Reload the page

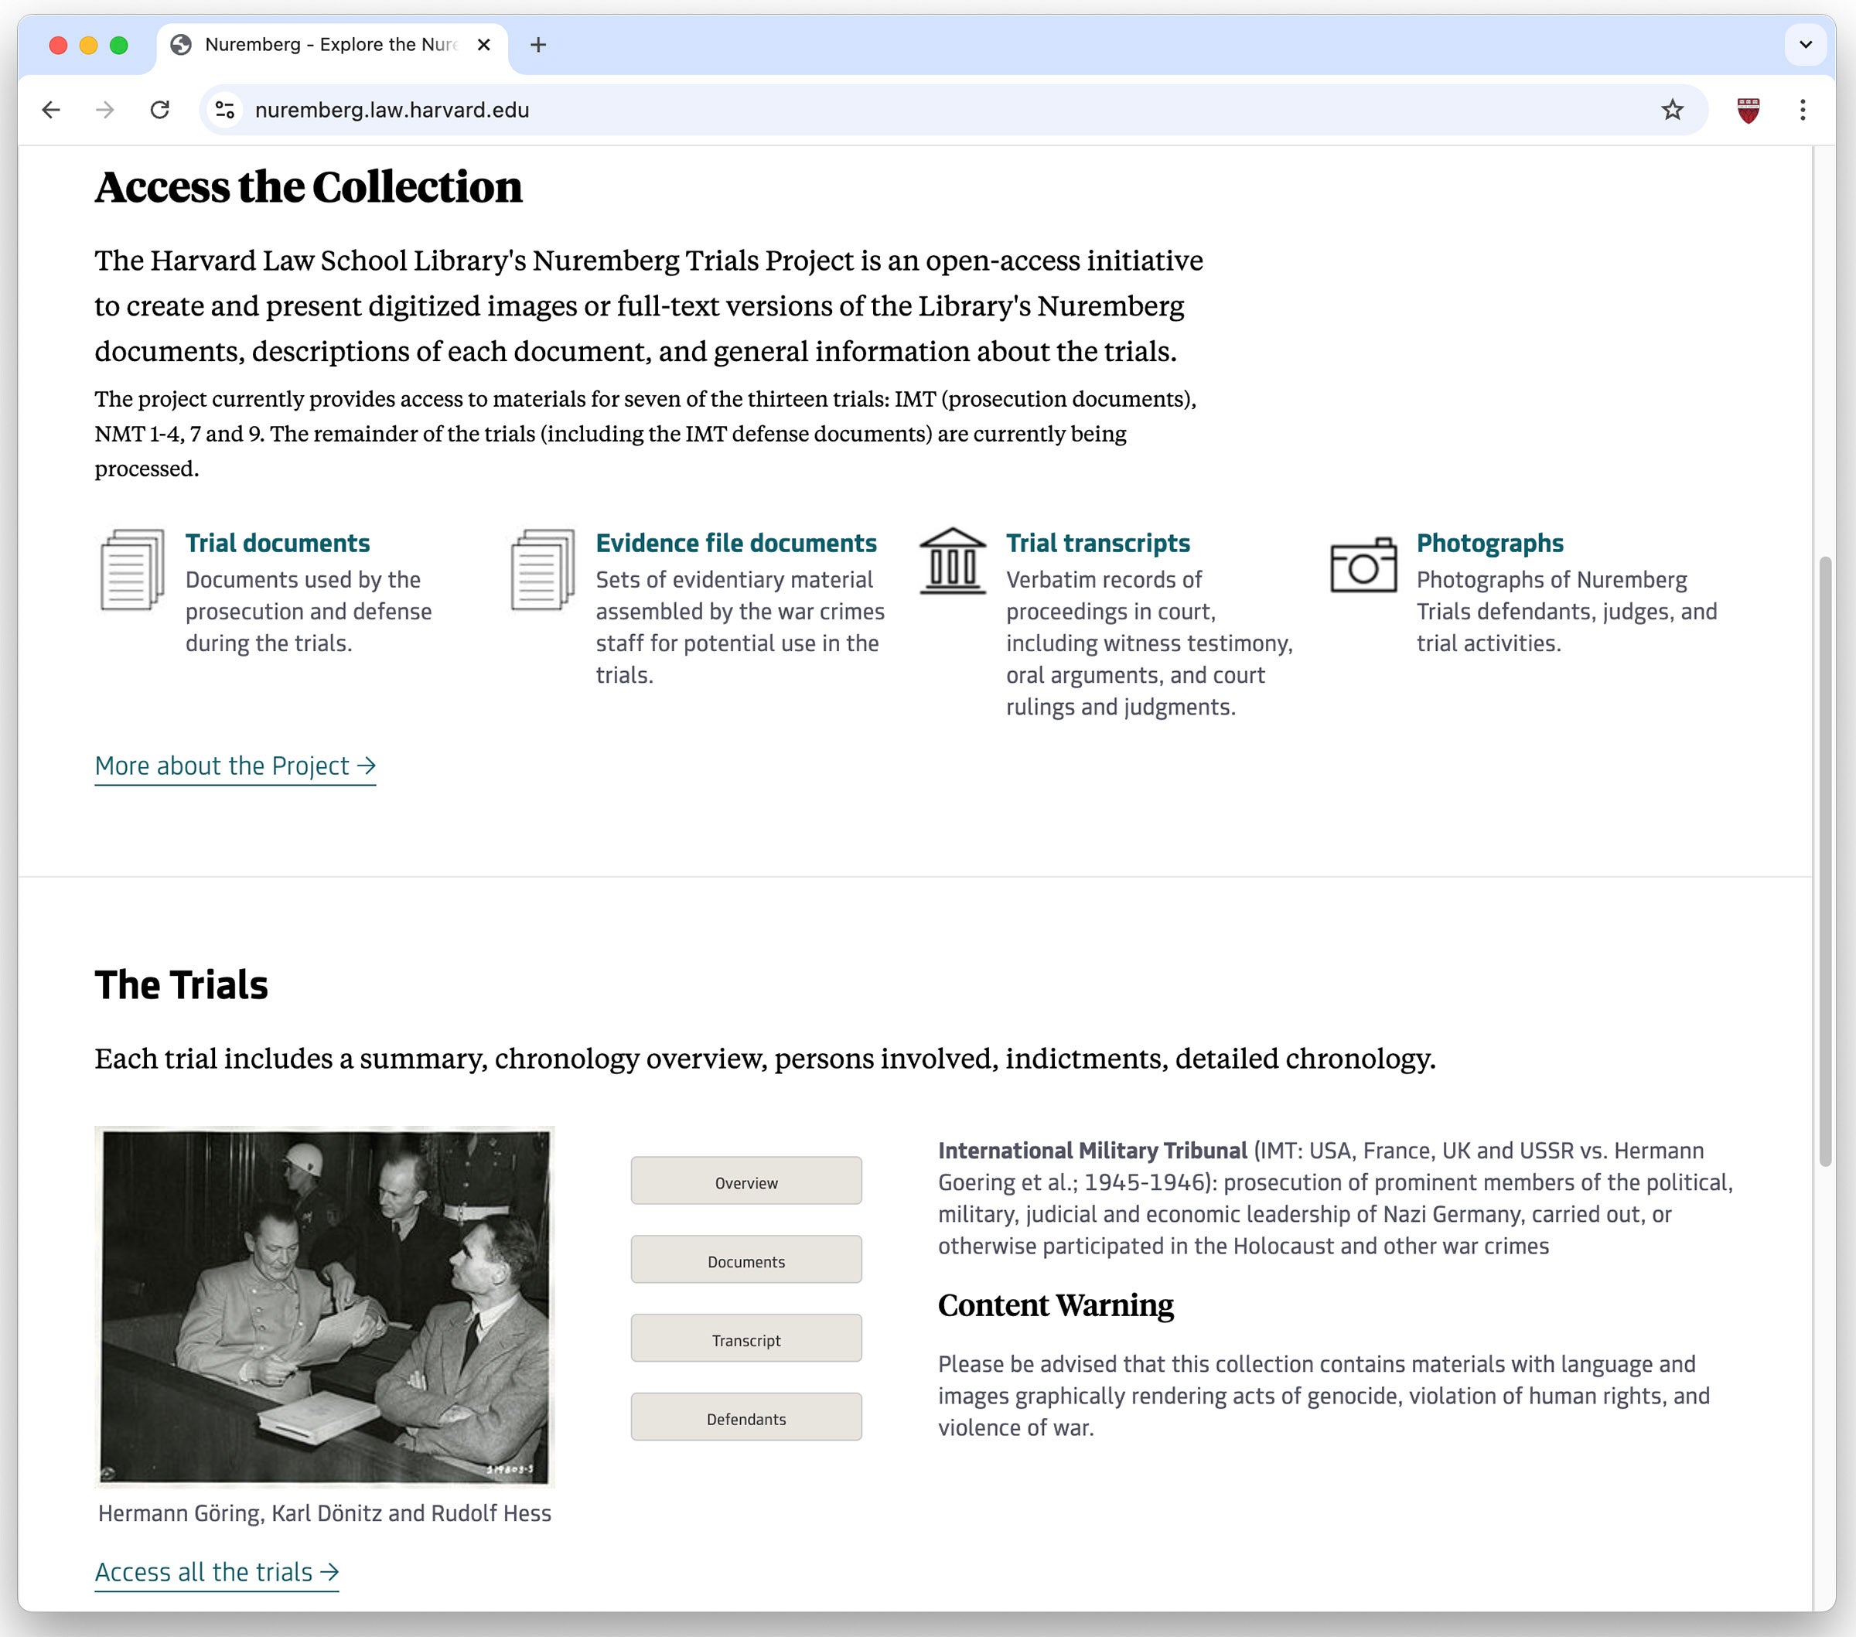point(160,110)
